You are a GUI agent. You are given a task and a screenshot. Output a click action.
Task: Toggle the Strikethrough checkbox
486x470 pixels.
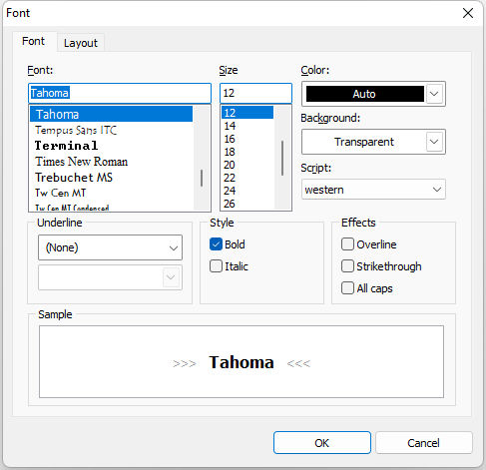click(347, 266)
